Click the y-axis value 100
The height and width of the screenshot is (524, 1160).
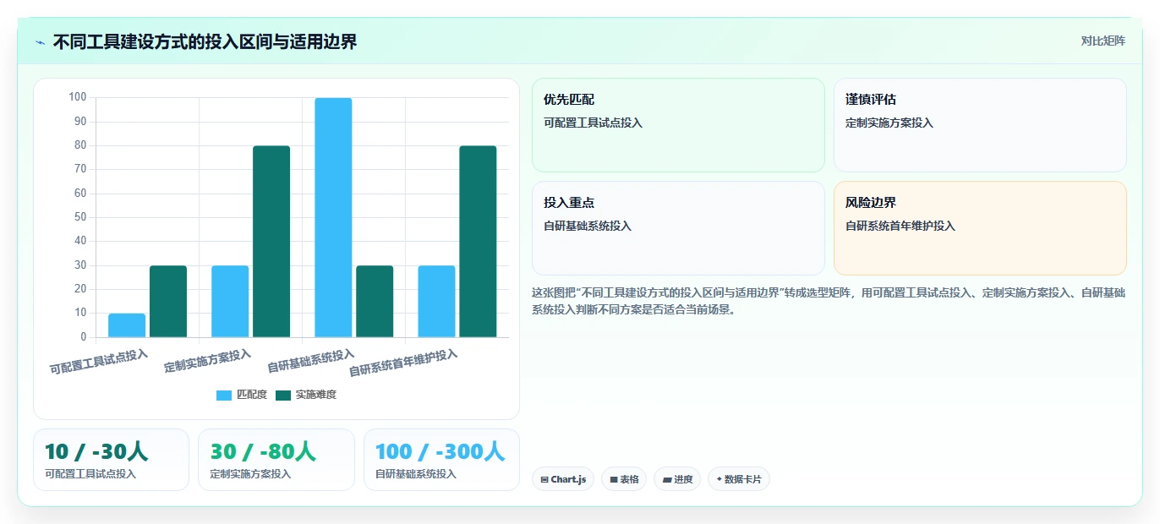click(78, 97)
